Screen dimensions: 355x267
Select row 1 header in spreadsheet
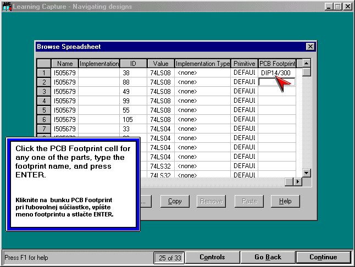[x=44, y=73]
